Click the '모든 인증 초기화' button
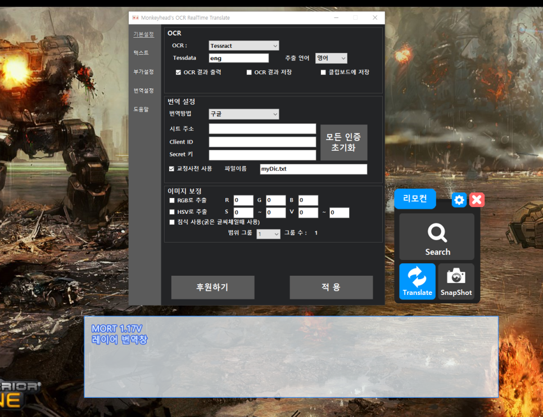 click(343, 142)
